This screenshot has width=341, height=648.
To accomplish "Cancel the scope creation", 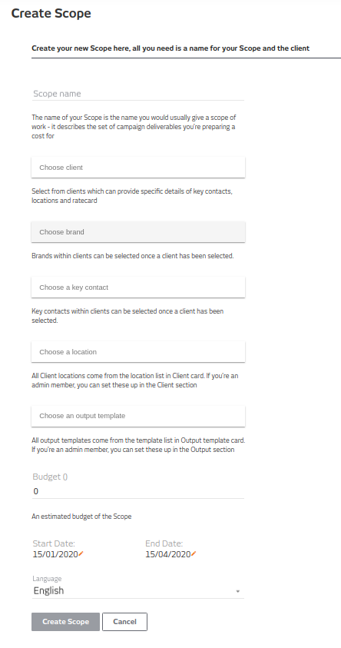I will click(x=124, y=622).
